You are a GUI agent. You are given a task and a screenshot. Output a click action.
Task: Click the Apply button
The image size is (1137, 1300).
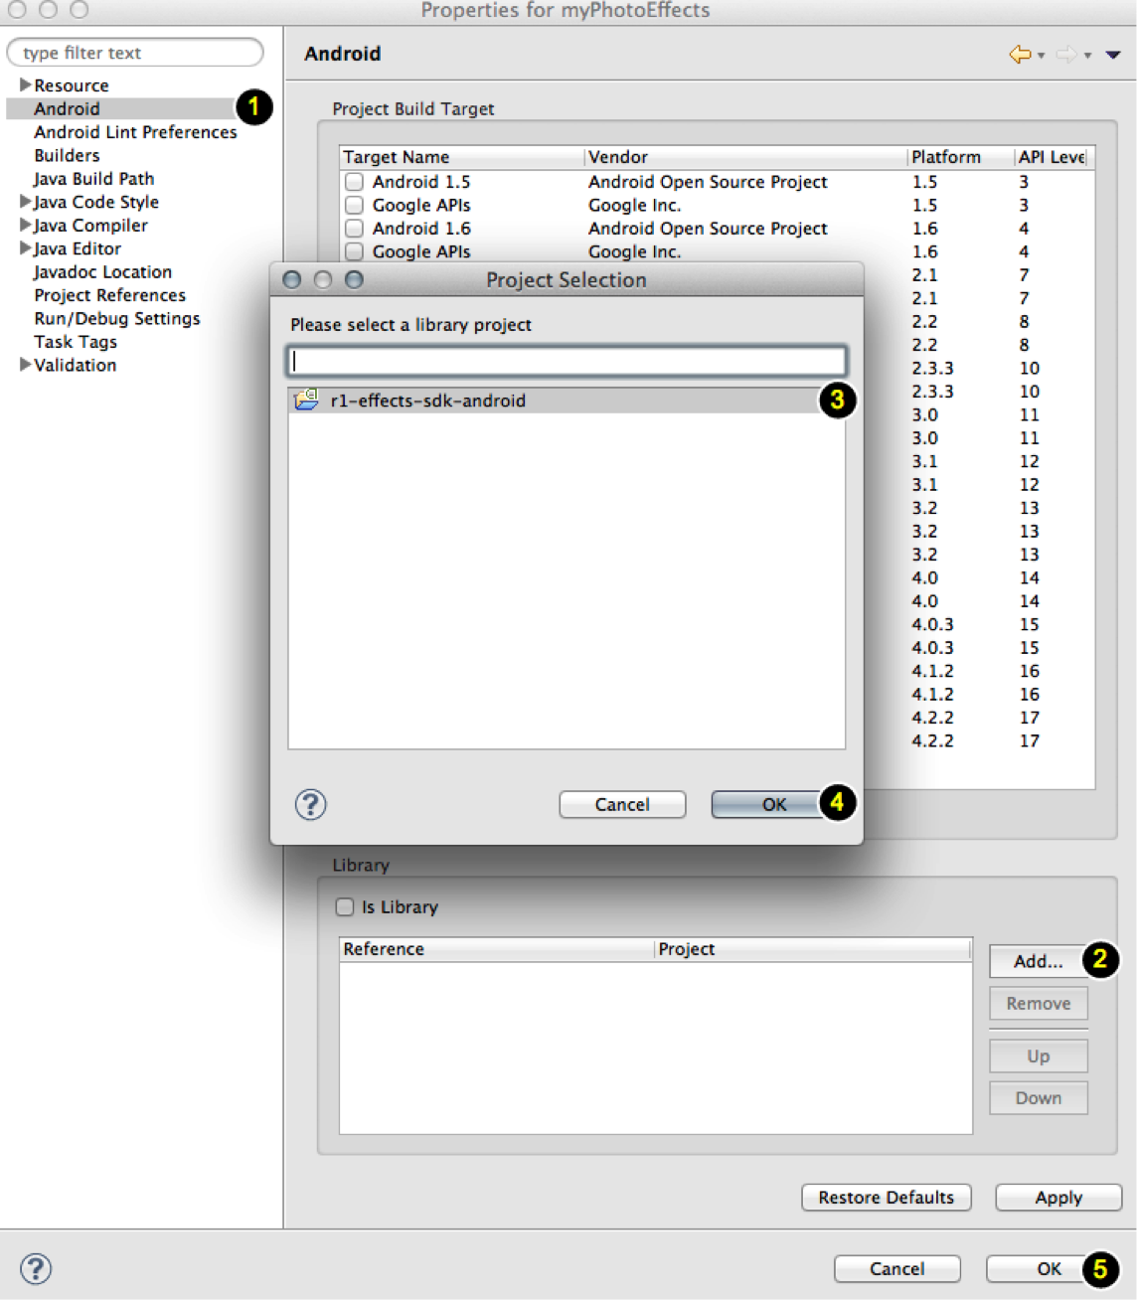click(1058, 1198)
